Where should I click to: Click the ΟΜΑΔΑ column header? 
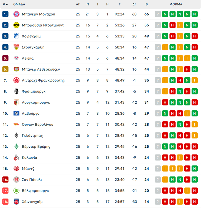[19, 4]
